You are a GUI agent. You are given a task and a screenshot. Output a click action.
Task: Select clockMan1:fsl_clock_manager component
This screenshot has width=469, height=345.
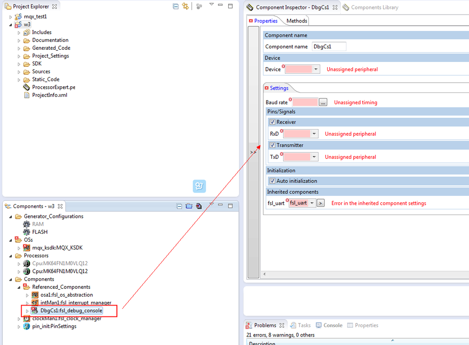tap(67, 319)
